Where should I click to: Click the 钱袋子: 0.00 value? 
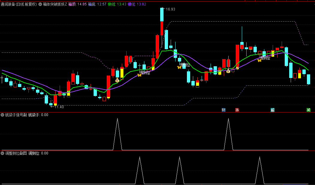(x=38, y=115)
